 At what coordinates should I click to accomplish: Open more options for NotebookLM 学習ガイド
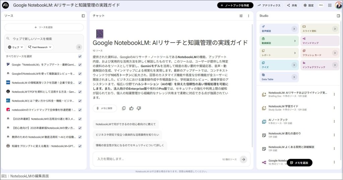(x=334, y=108)
